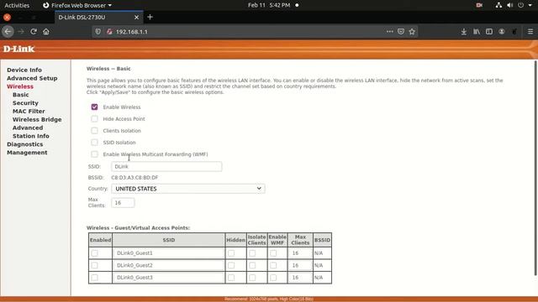Check Enable Wireless Multicast Forwarding box
This screenshot has width=538, height=302.
point(94,154)
